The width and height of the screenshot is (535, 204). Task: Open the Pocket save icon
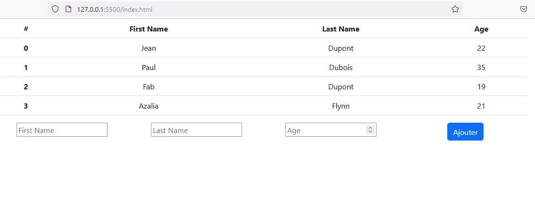[x=524, y=9]
